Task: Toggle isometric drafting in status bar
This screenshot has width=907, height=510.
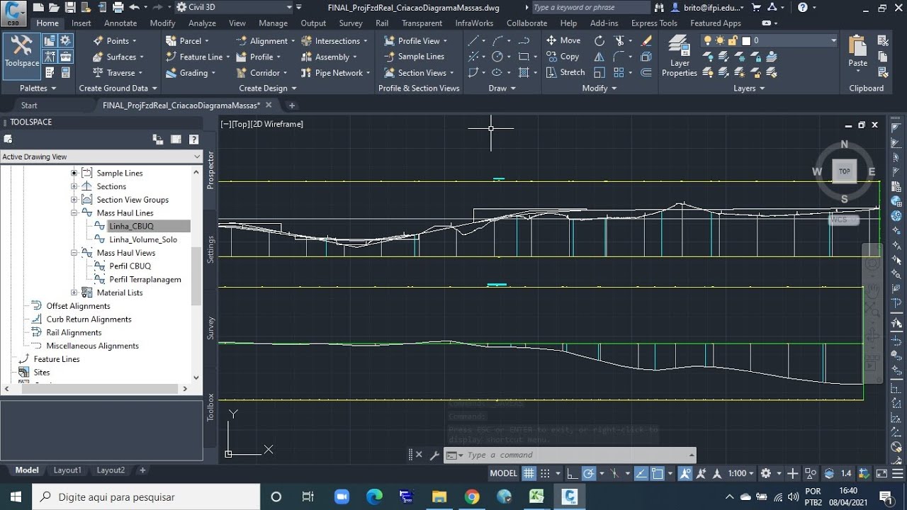Action: coord(614,473)
